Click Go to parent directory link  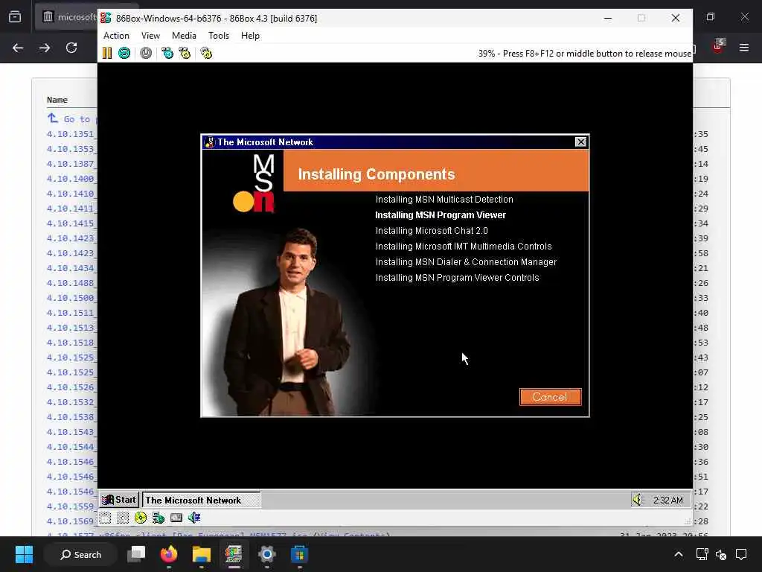pos(72,119)
